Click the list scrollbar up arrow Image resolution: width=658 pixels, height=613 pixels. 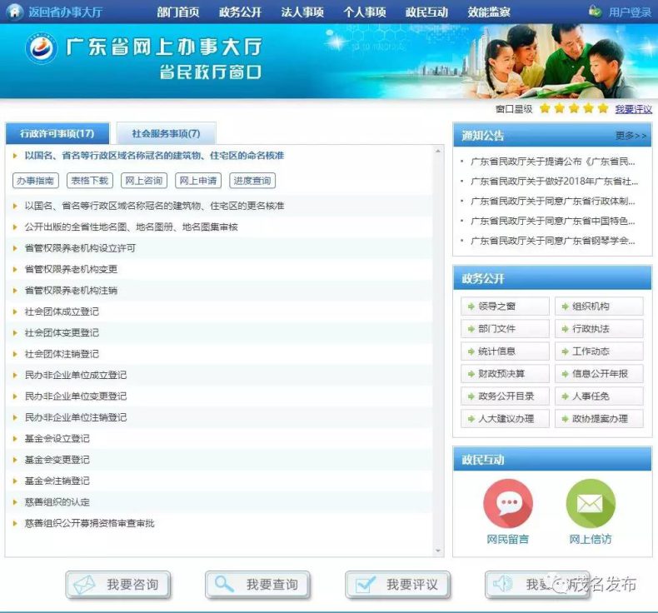438,151
